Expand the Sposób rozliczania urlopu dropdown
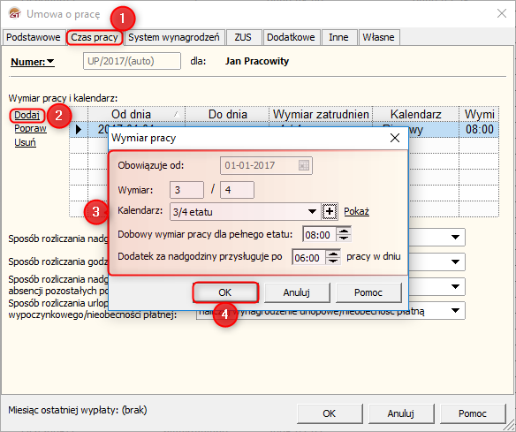This screenshot has height=432, width=516. point(455,311)
